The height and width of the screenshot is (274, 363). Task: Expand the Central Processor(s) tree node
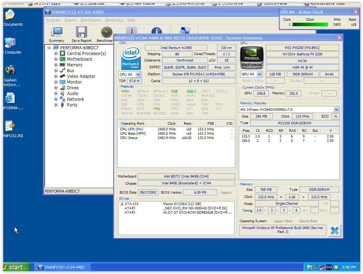pyautogui.click(x=56, y=54)
